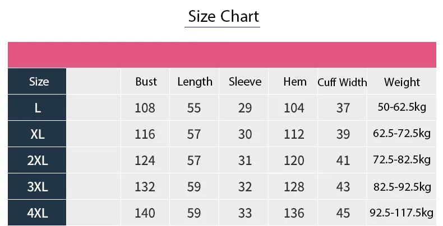The width and height of the screenshot is (443, 226).
Task: Click the Size Chart title
Action: click(x=223, y=16)
